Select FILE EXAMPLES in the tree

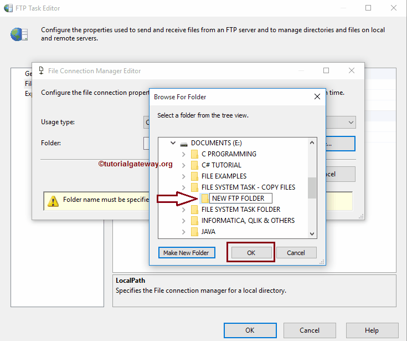coord(224,176)
